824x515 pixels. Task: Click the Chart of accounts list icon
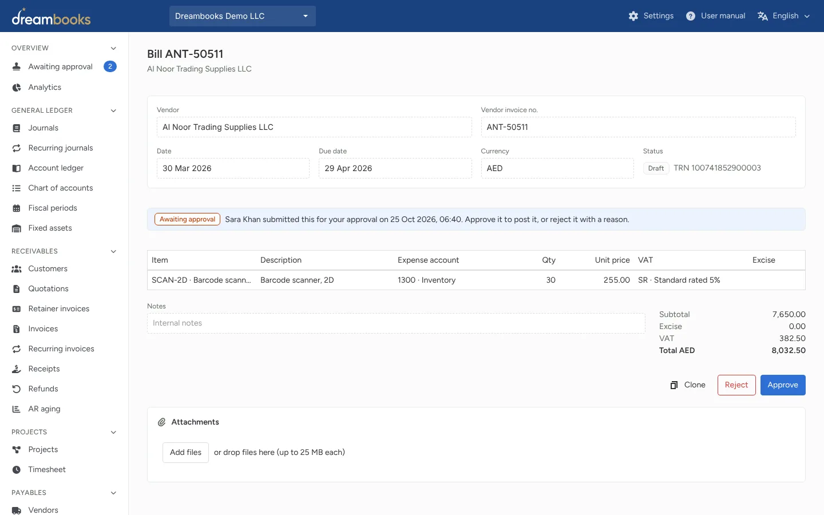pyautogui.click(x=17, y=188)
